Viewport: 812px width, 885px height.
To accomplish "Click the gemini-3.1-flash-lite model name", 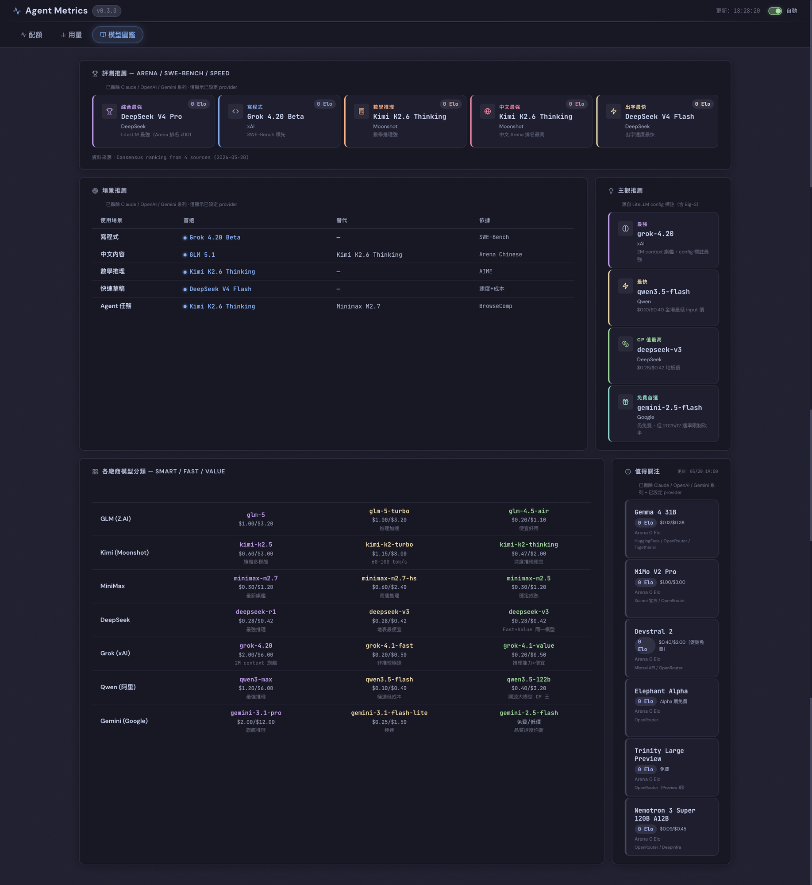I will pos(389,713).
